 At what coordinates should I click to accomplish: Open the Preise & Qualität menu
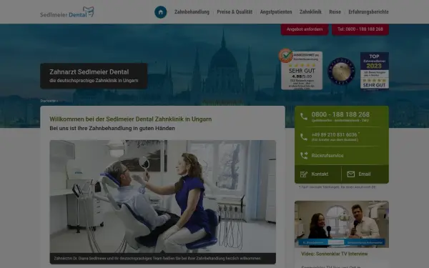[235, 11]
